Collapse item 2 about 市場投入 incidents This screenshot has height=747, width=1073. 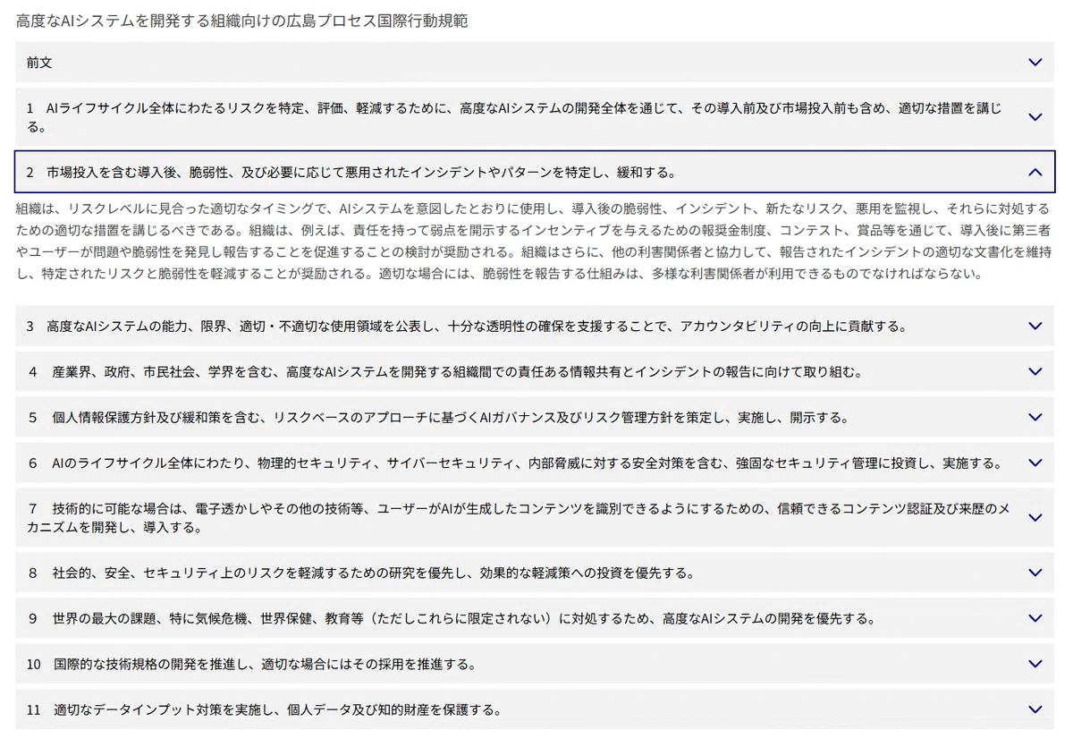535,172
